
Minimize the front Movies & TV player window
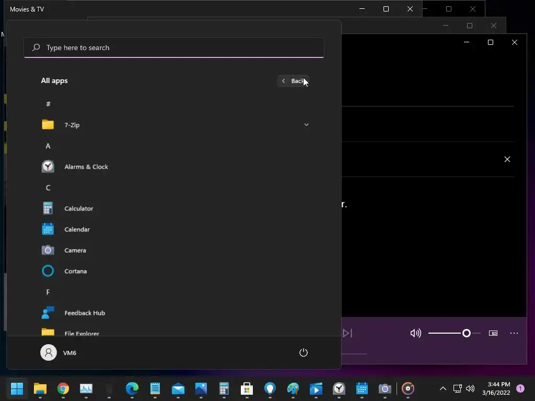[x=467, y=42]
